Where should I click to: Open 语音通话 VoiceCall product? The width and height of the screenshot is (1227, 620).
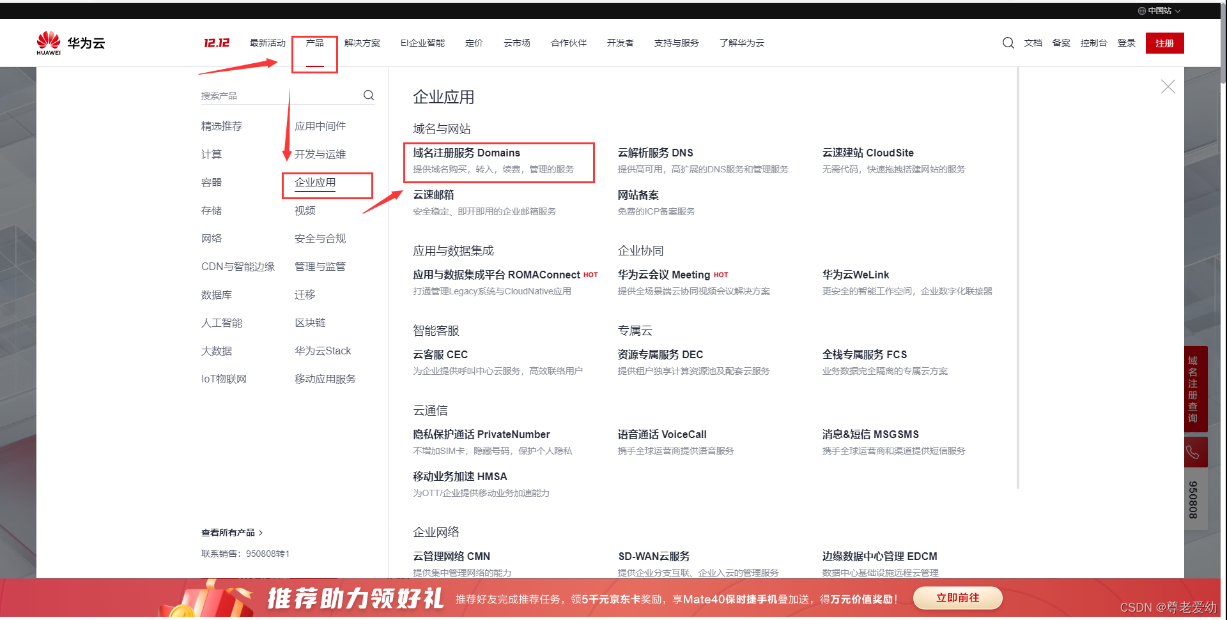pyautogui.click(x=662, y=435)
